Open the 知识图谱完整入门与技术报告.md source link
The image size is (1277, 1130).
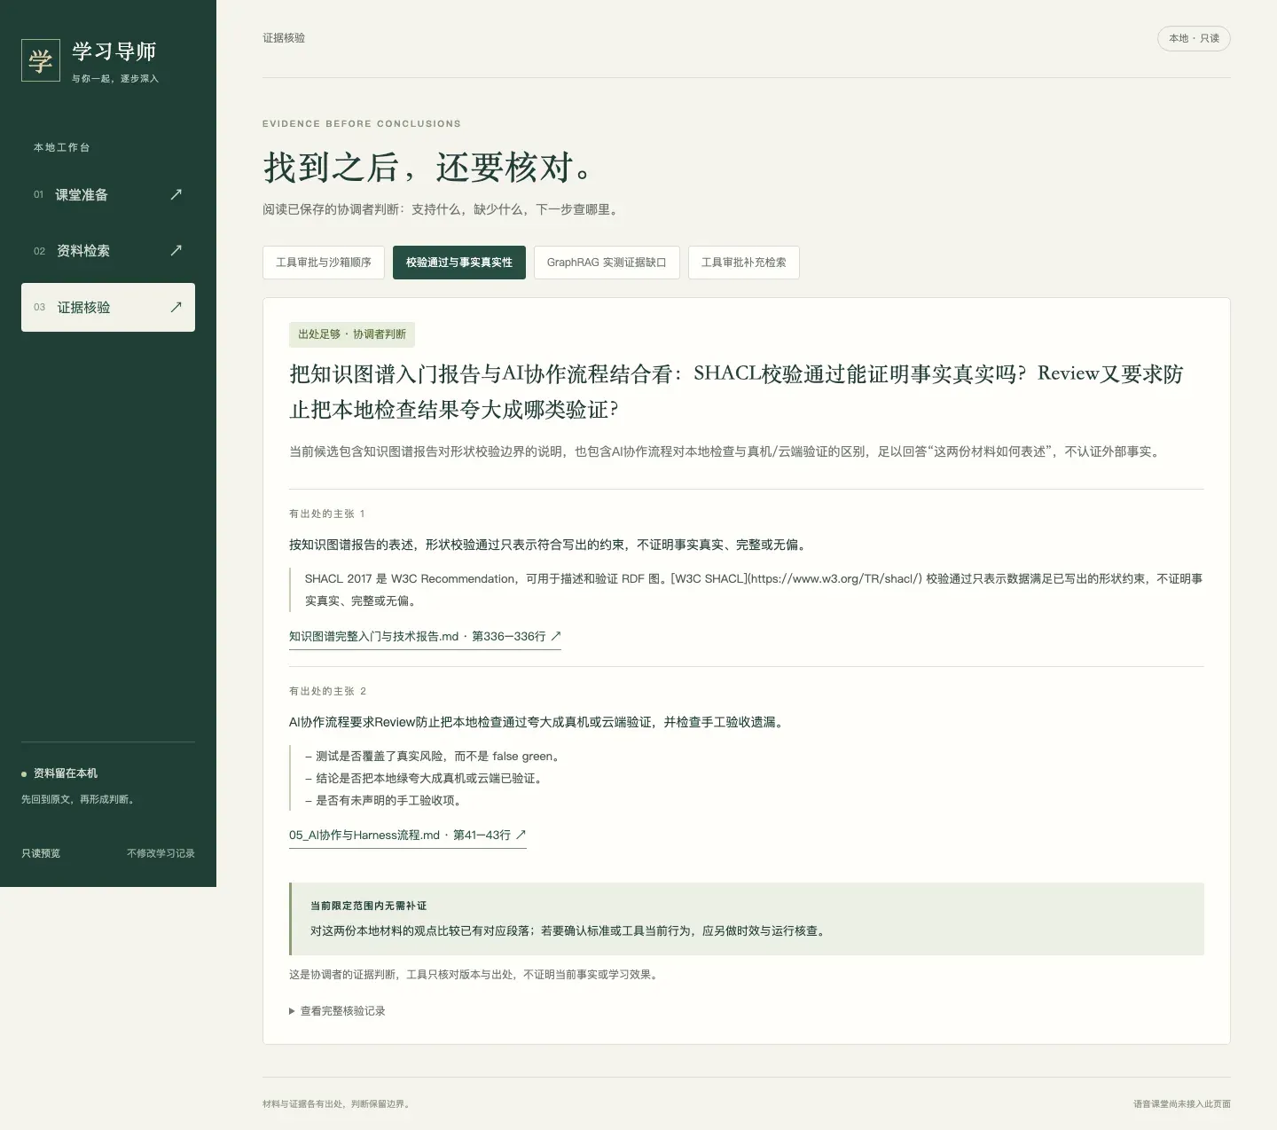425,637
